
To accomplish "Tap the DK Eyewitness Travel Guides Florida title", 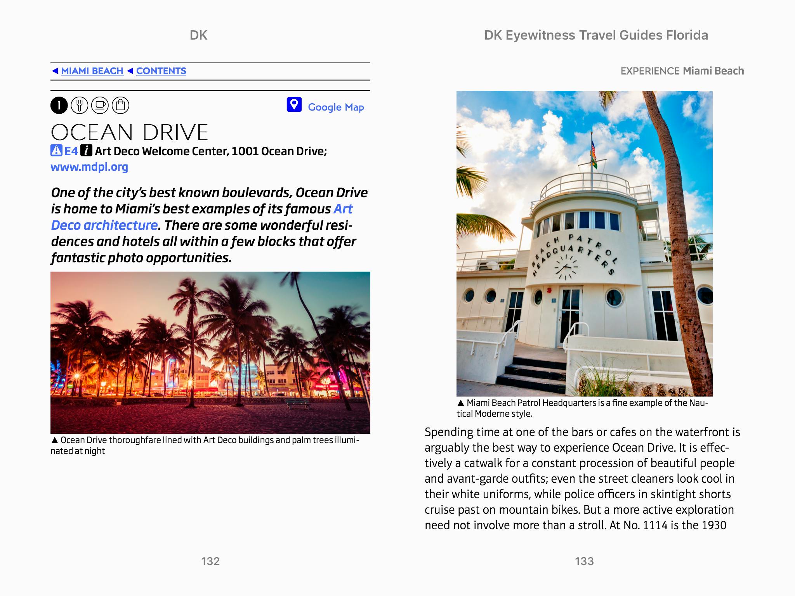I will (x=596, y=35).
